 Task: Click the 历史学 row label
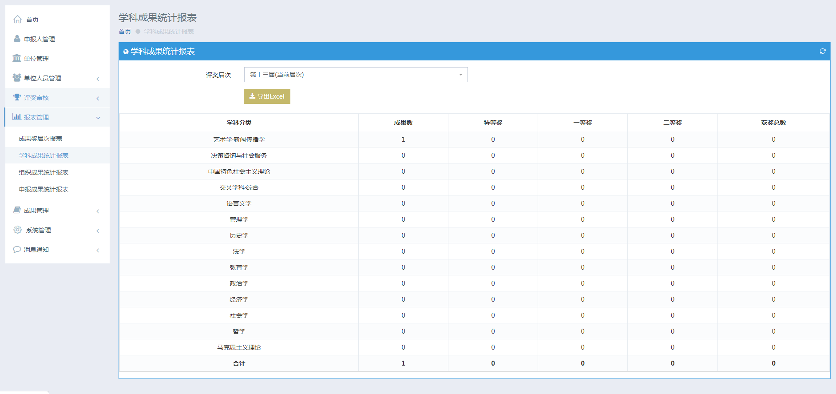(x=239, y=235)
